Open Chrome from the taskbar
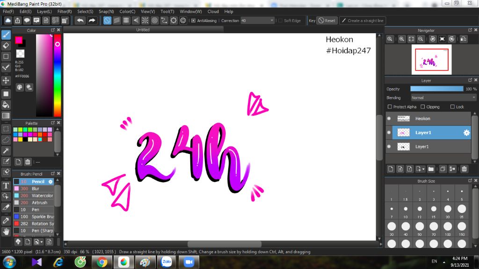Image resolution: width=479 pixels, height=269 pixels. [x=102, y=262]
